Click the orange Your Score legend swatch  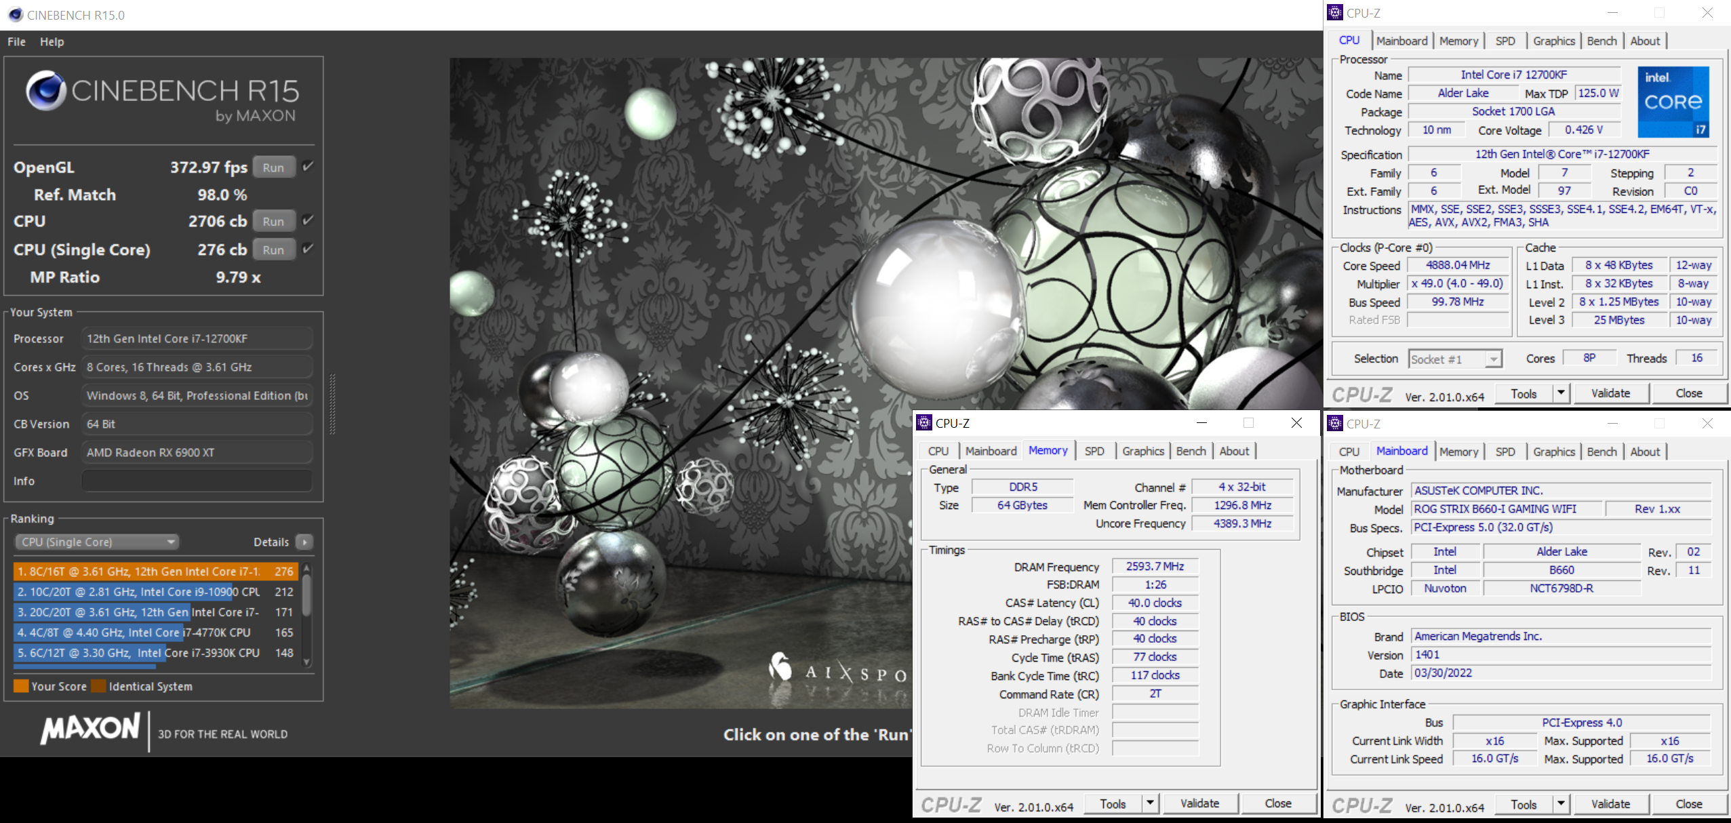click(x=21, y=686)
